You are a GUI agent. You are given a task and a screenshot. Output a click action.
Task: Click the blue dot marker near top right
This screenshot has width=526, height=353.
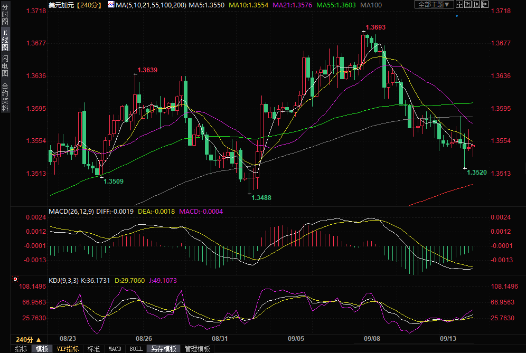point(457,16)
